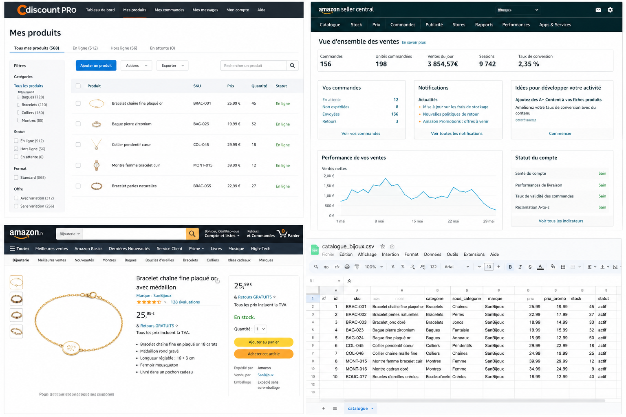Open the cell name box dropdown in Sheets
Image resolution: width=626 pixels, height=417 pixels.
point(339,281)
